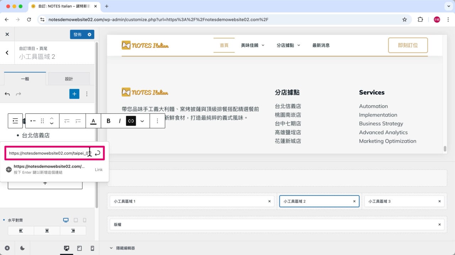Click the customizer back arrow at bottom left
Screen dimensions: 455x255
[7, 248]
